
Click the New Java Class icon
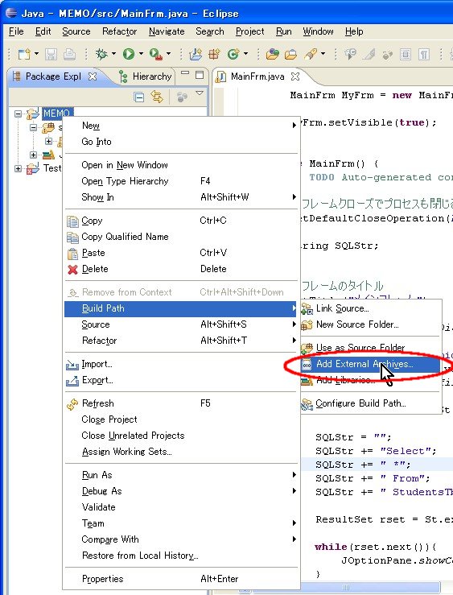233,54
